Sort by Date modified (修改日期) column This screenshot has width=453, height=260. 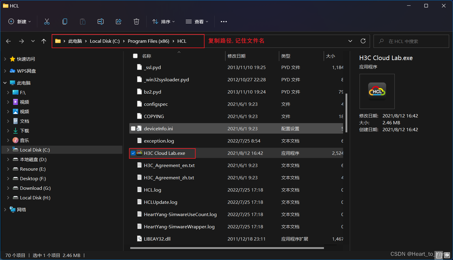(x=237, y=56)
